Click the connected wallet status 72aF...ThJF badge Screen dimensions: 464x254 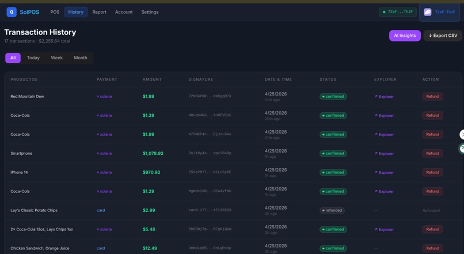tap(397, 12)
